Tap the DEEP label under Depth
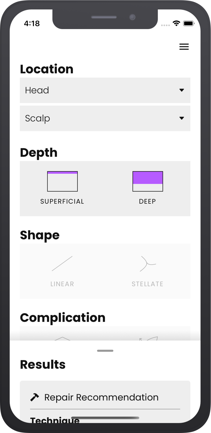211x433 pixels. tap(147, 201)
